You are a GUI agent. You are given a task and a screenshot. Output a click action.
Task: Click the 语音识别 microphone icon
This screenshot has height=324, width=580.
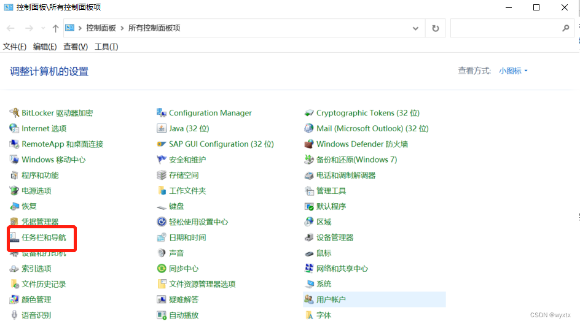[14, 315]
